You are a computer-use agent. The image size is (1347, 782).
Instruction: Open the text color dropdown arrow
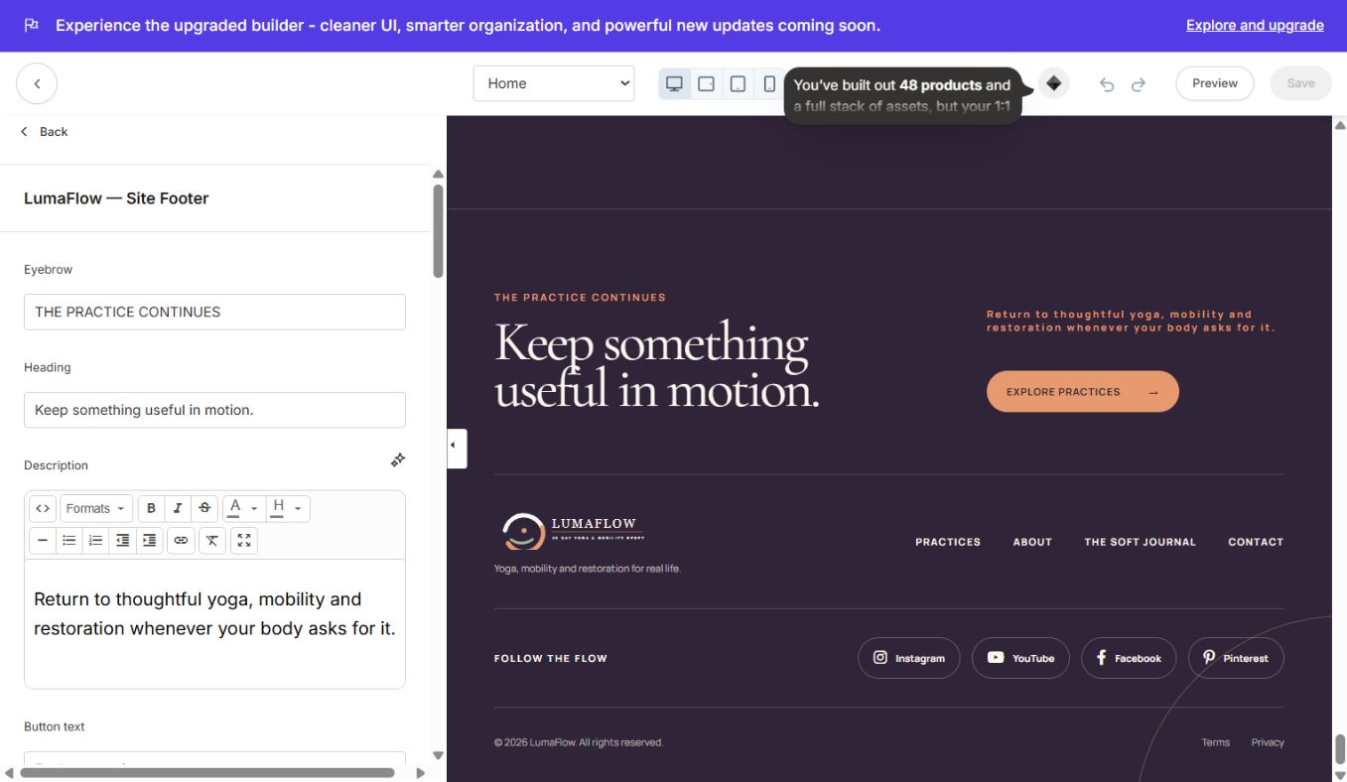(x=254, y=508)
